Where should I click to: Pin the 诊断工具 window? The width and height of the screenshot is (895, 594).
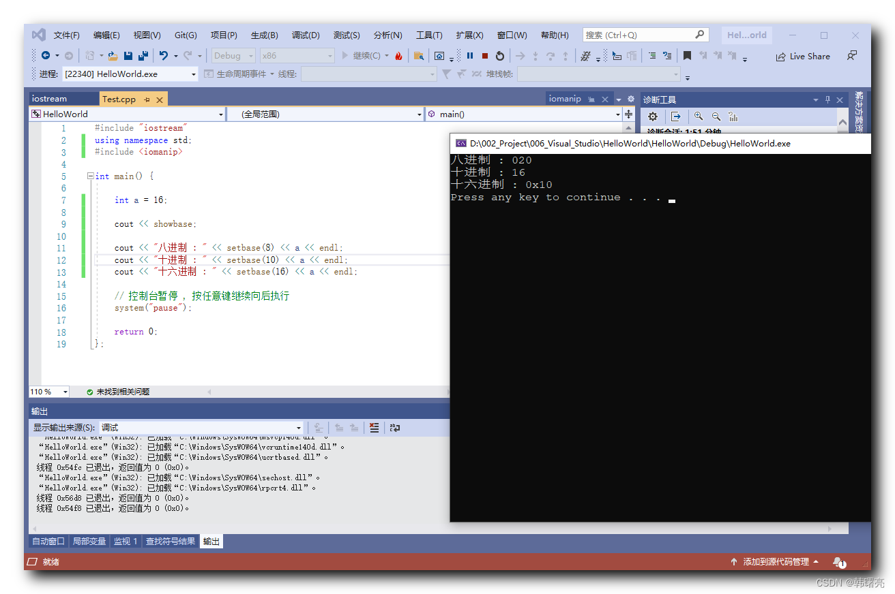pyautogui.click(x=827, y=99)
